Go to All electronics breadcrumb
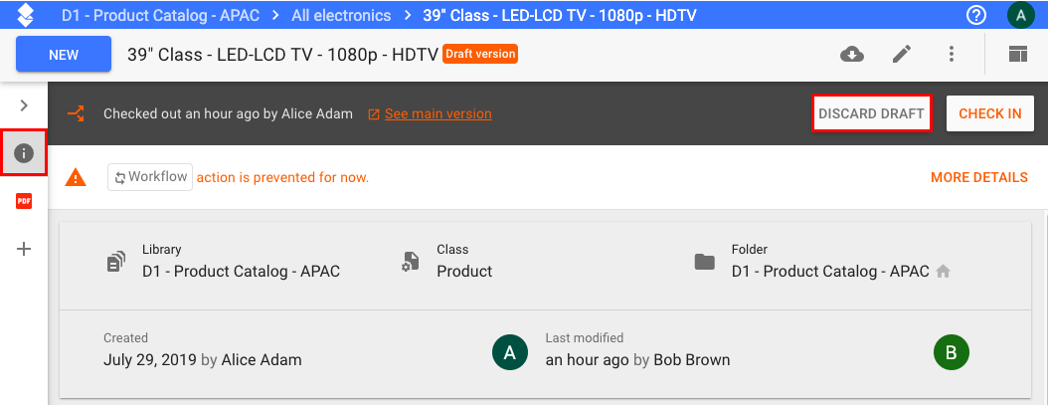1048x405 pixels. (x=341, y=15)
